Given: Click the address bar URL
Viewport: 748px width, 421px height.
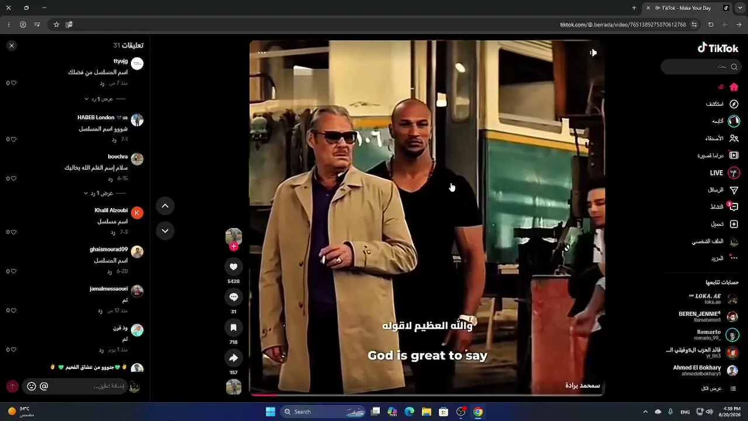Looking at the screenshot, I should [x=623, y=25].
